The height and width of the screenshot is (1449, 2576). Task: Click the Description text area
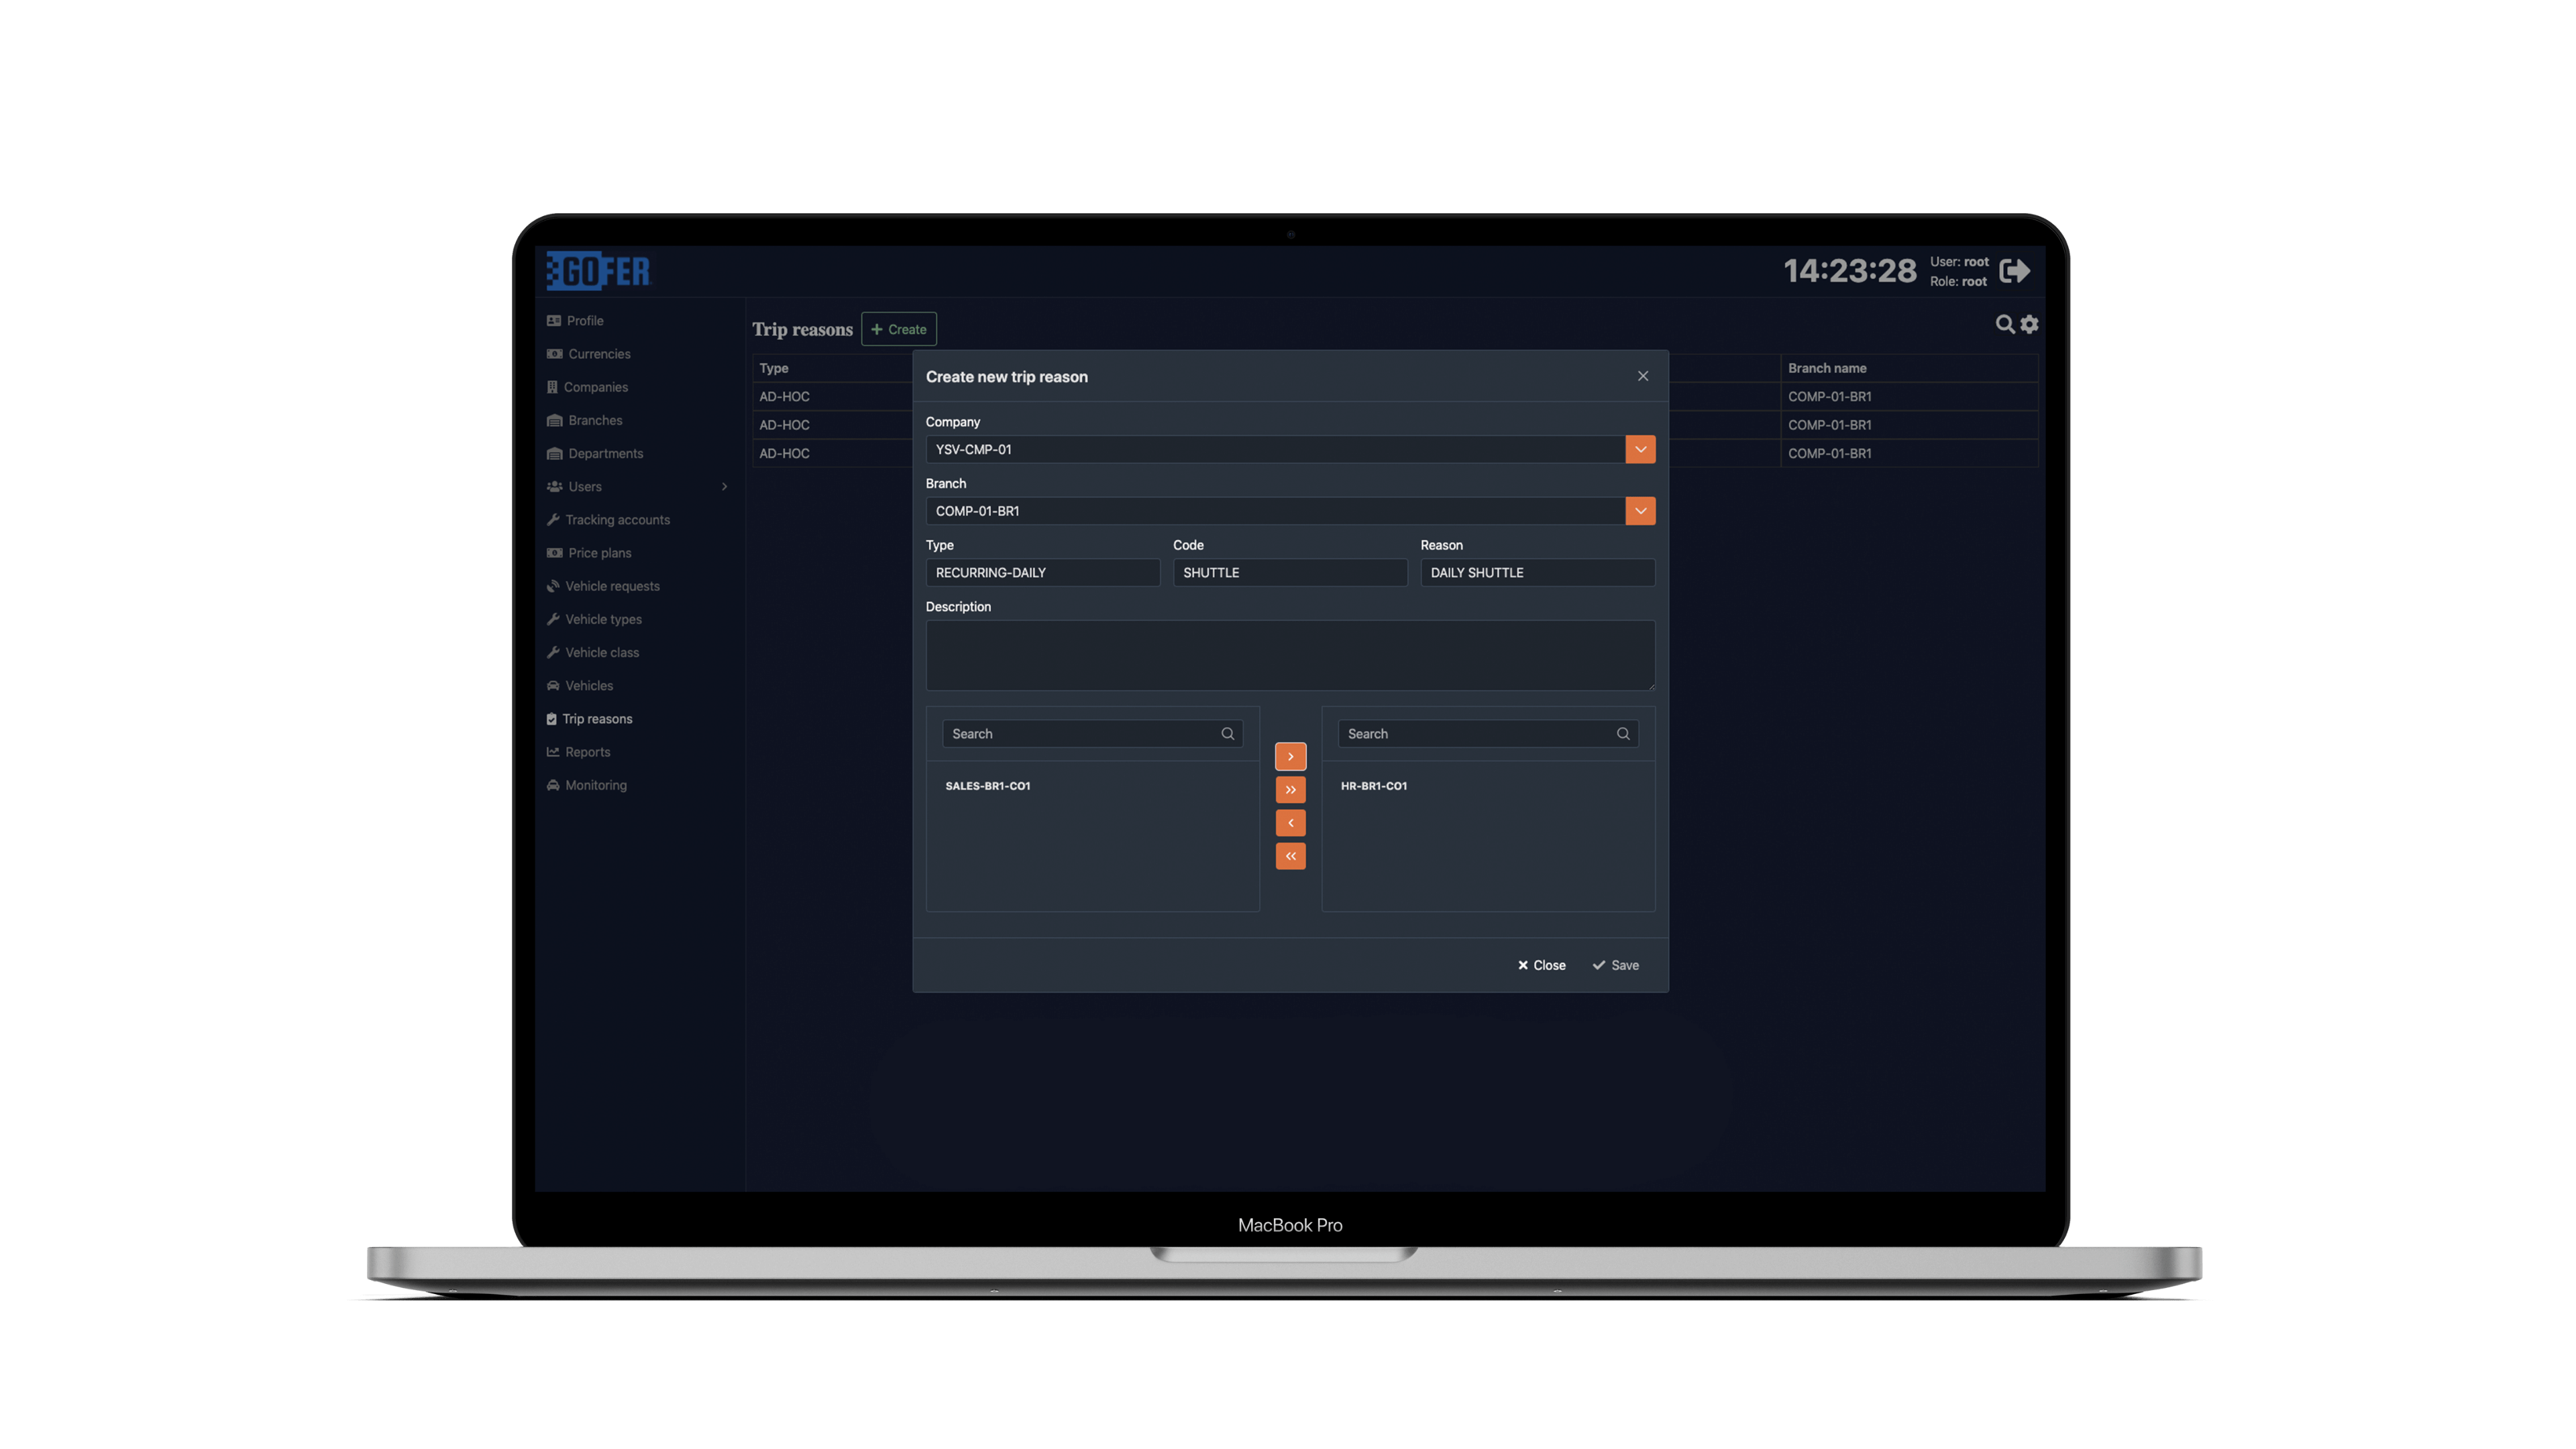(x=1290, y=656)
